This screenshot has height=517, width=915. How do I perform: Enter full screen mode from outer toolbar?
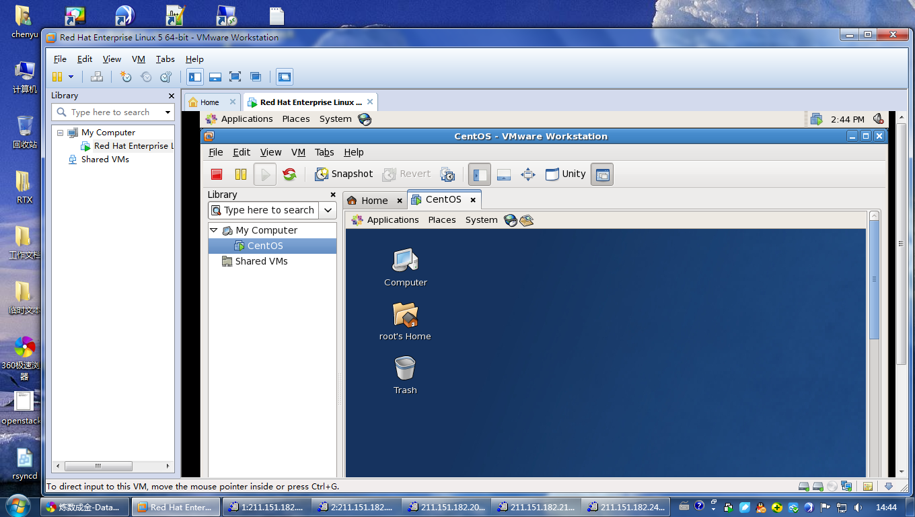[235, 77]
